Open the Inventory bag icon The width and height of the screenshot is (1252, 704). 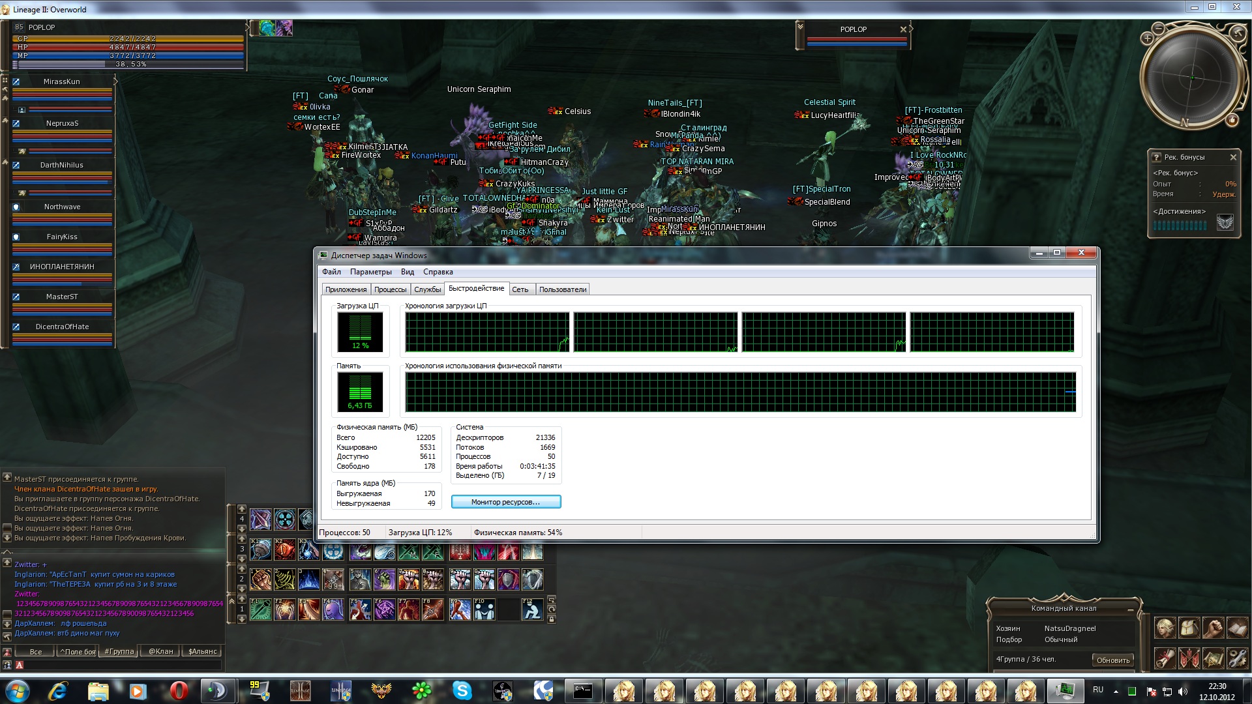tap(1189, 628)
